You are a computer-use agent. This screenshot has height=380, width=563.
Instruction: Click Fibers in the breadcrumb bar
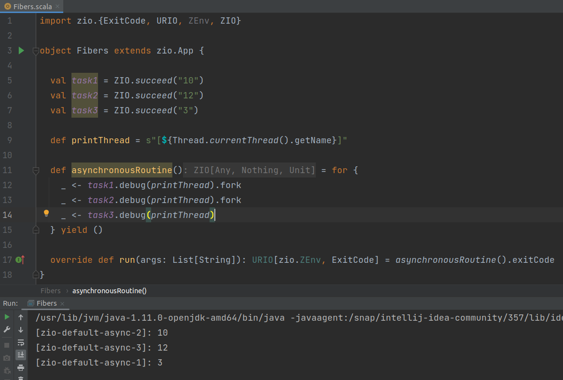click(x=50, y=291)
